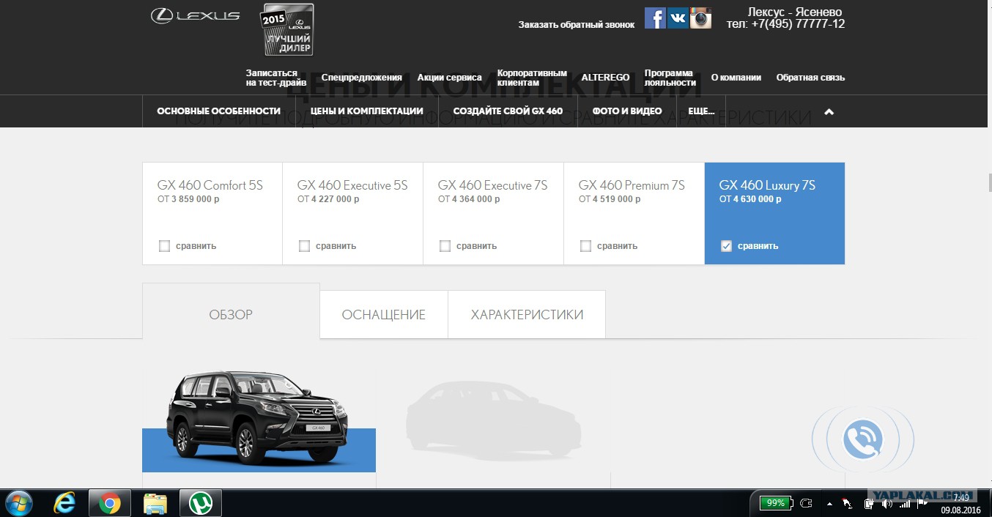Image resolution: width=992 pixels, height=517 pixels.
Task: Switch to ХАРАКТЕРИСТИКИ tab
Action: click(x=527, y=315)
